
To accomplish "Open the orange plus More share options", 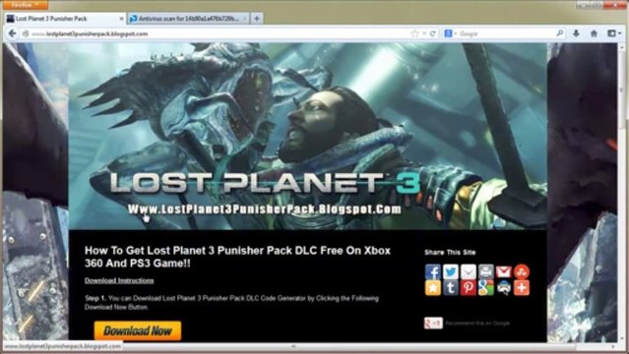I will [521, 288].
